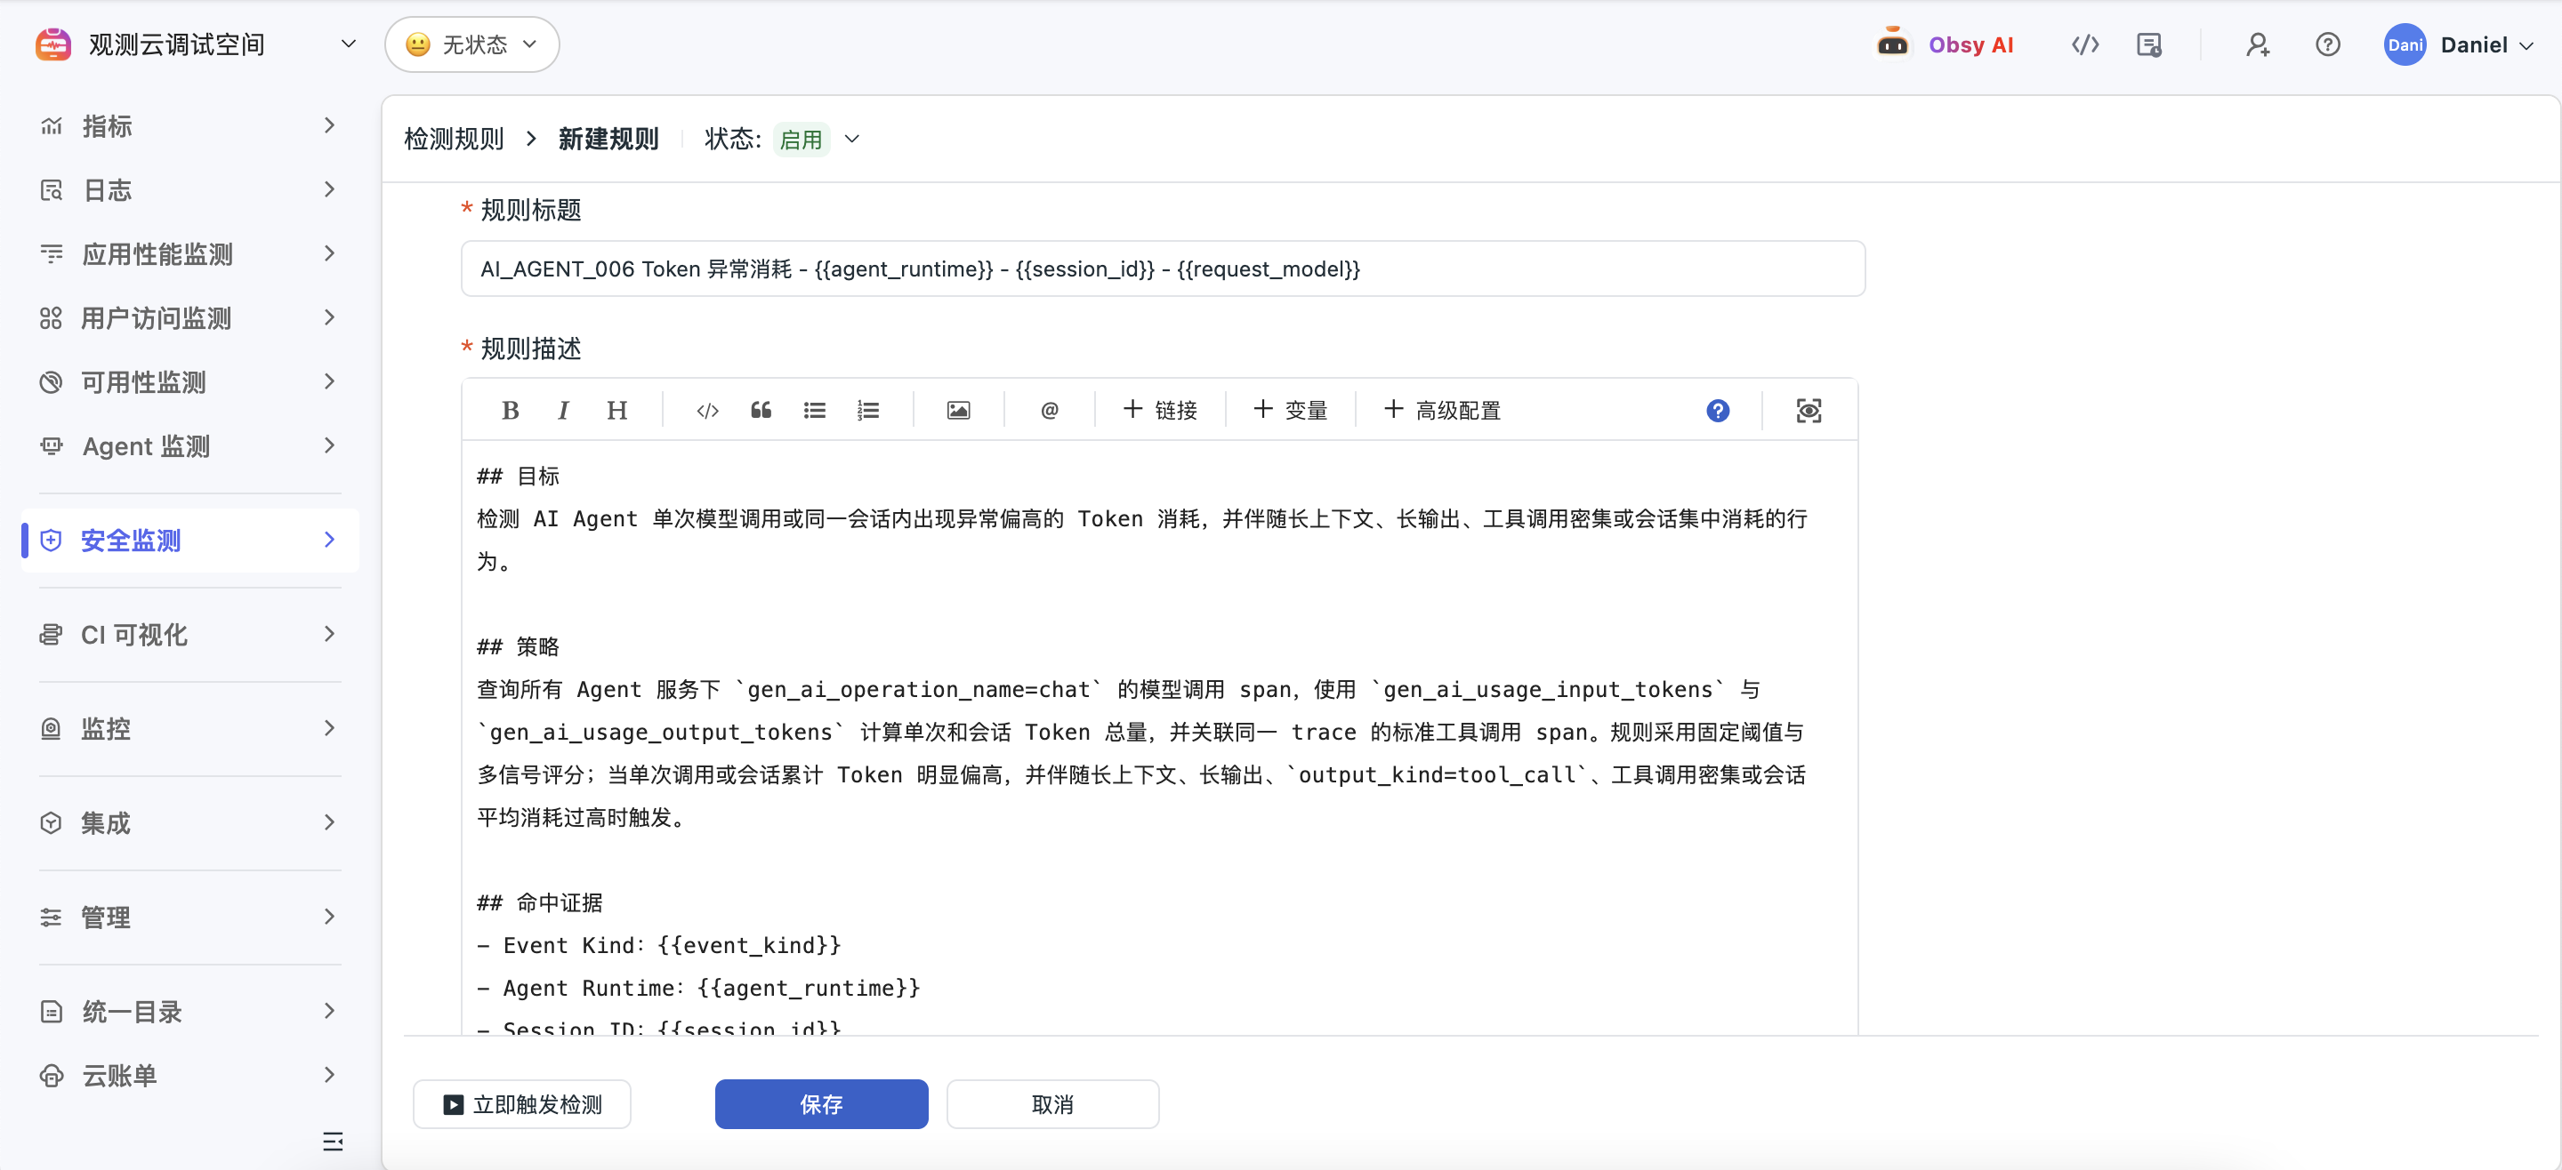Open the notes icon in the header
The width and height of the screenshot is (2562, 1170).
[x=2149, y=44]
